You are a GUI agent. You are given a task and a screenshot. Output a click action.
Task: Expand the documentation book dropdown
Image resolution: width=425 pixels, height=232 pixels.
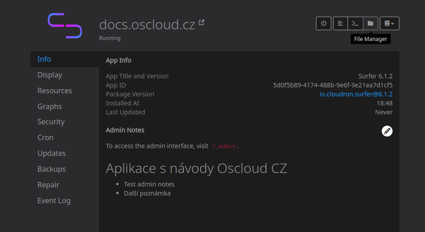389,23
